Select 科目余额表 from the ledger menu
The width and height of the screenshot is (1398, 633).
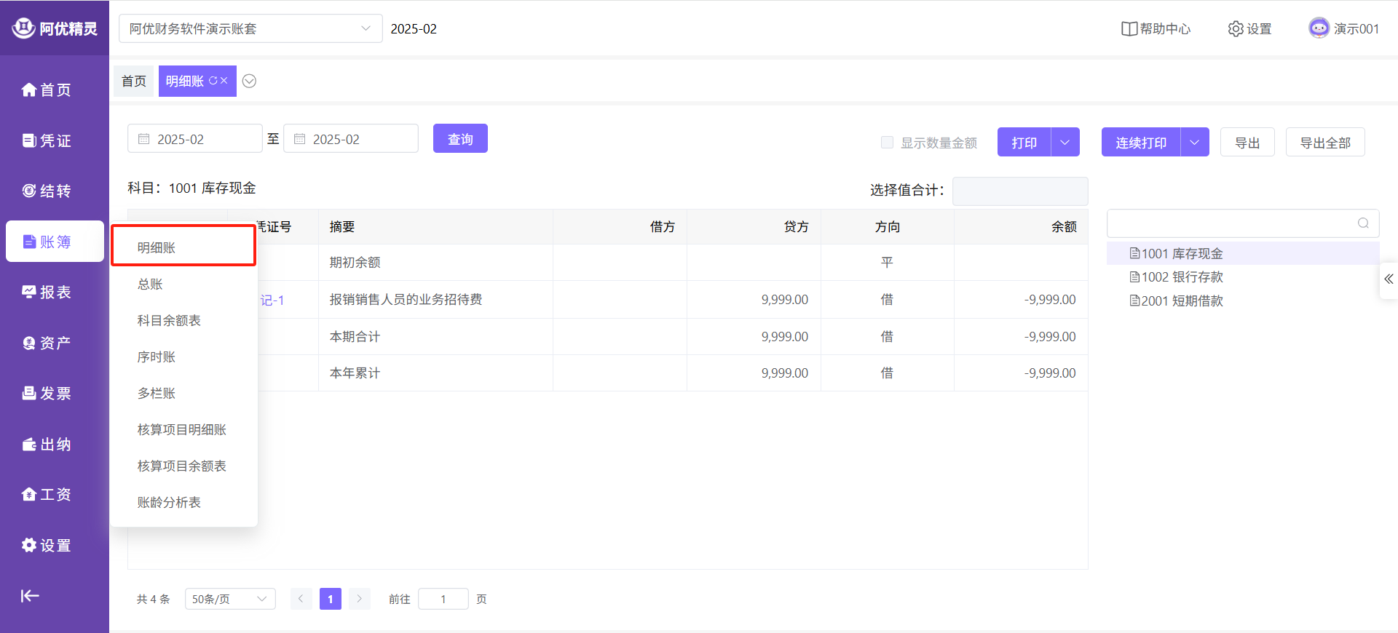pos(169,320)
